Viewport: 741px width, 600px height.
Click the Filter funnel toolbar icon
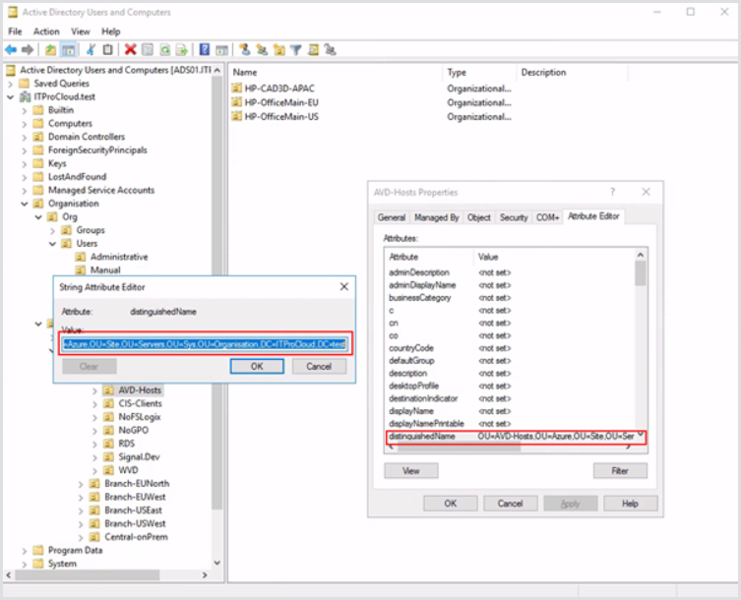[296, 49]
